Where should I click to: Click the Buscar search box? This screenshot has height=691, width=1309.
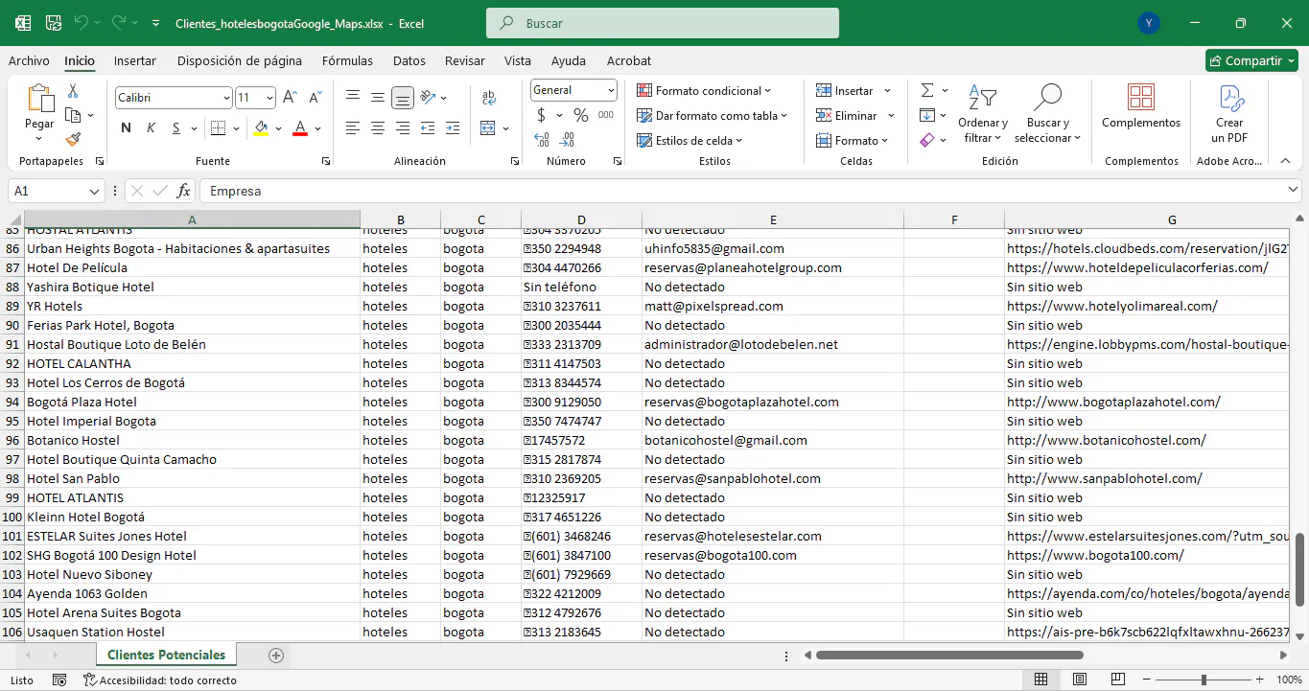click(663, 23)
